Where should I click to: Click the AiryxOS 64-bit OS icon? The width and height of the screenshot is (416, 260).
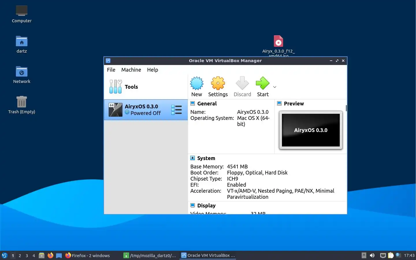tap(116, 110)
